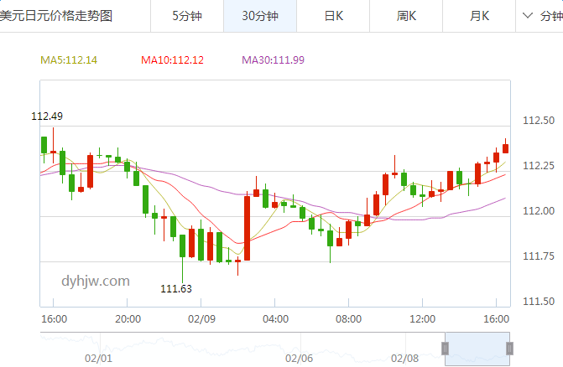Click the MA30:111.99 legend label
This screenshot has width=563, height=367.
273,59
